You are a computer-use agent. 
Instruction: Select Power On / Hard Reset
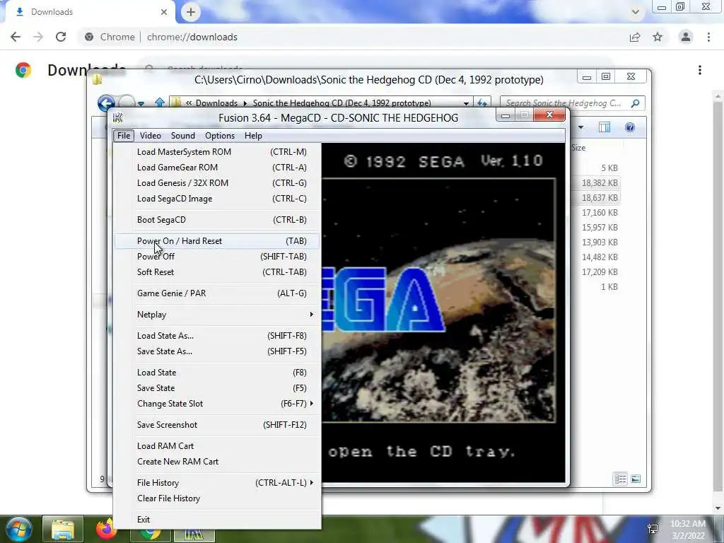[217, 241]
